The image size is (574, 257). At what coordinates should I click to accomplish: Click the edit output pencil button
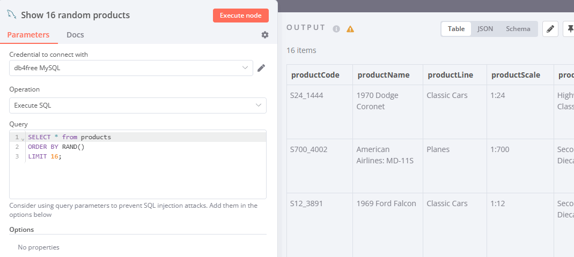550,29
